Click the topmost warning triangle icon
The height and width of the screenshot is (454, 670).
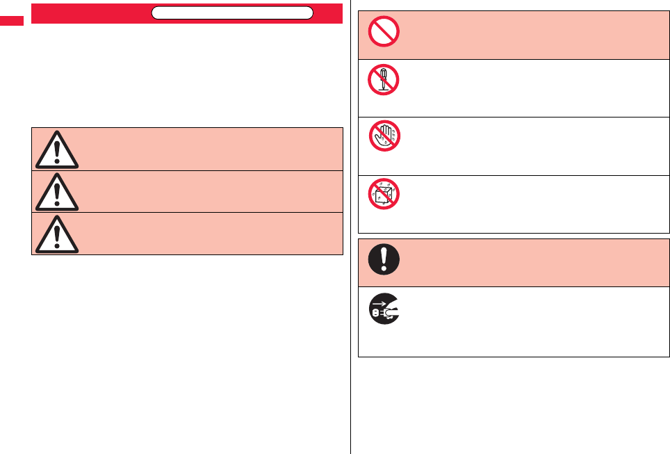pyautogui.click(x=58, y=148)
